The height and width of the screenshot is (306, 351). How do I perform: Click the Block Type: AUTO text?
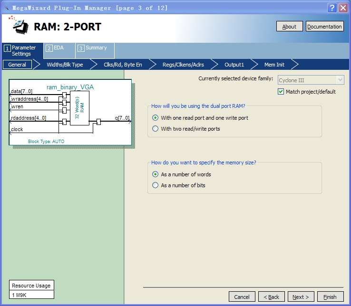46,142
